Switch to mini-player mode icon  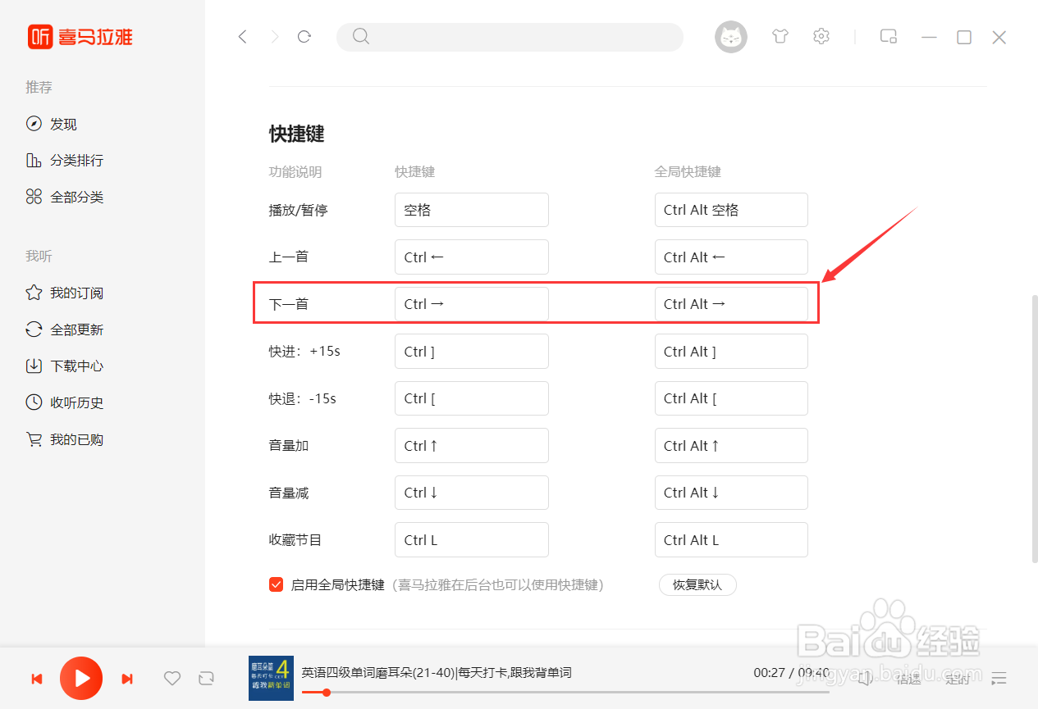pyautogui.click(x=888, y=36)
